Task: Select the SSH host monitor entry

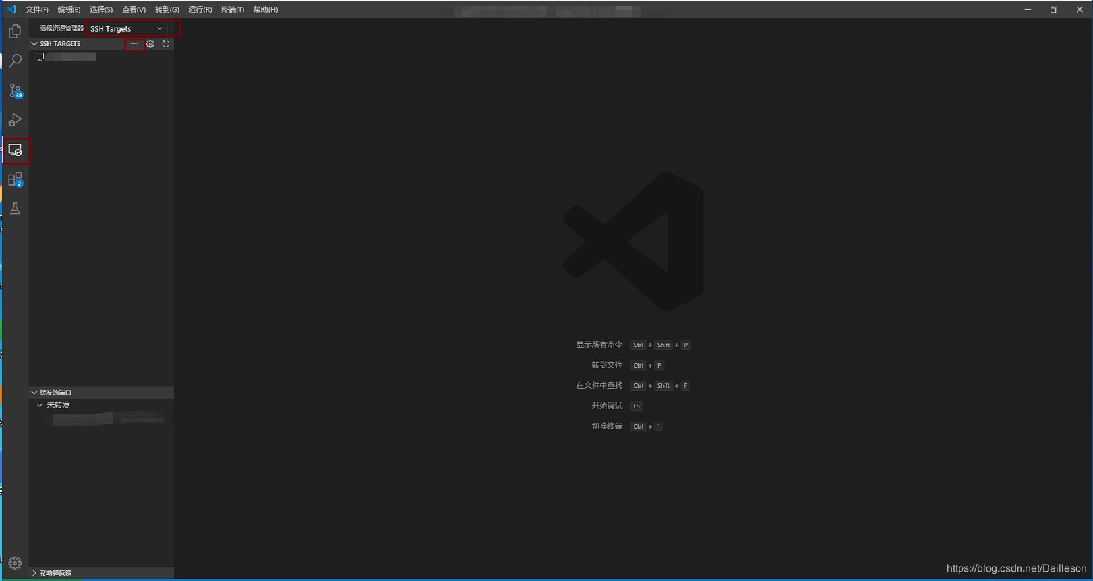Action: pyautogui.click(x=66, y=57)
